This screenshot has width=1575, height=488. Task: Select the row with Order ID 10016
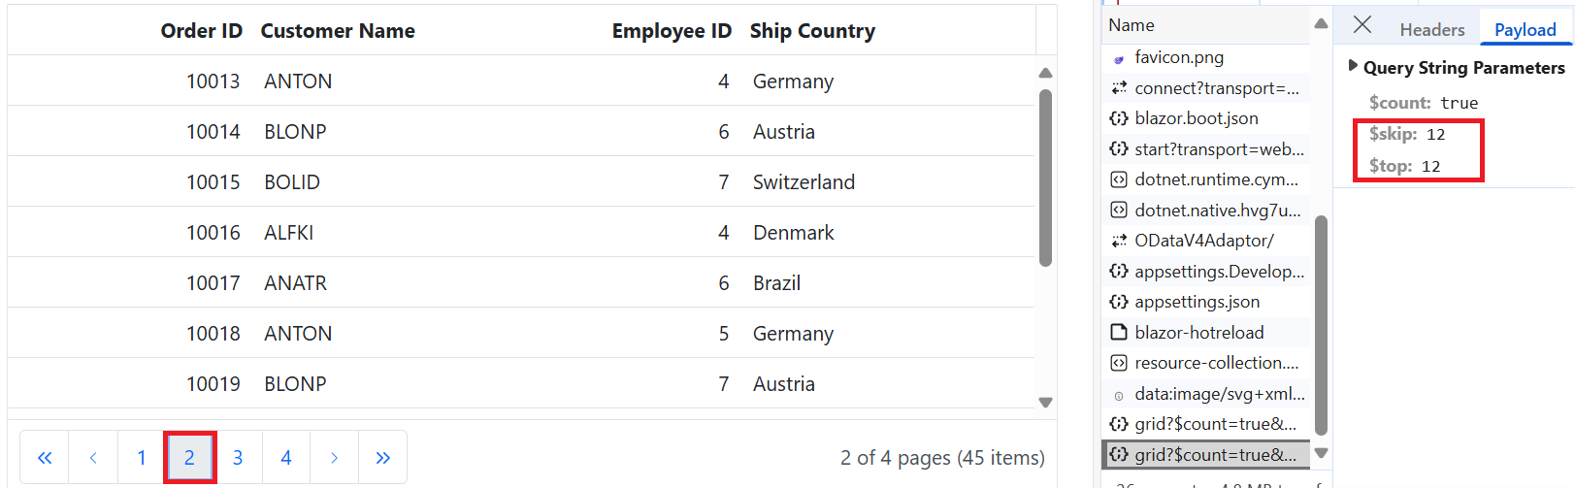click(x=521, y=233)
